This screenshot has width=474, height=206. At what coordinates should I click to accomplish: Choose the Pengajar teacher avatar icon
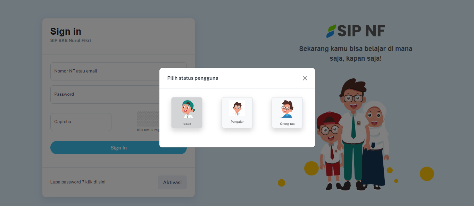[237, 108]
